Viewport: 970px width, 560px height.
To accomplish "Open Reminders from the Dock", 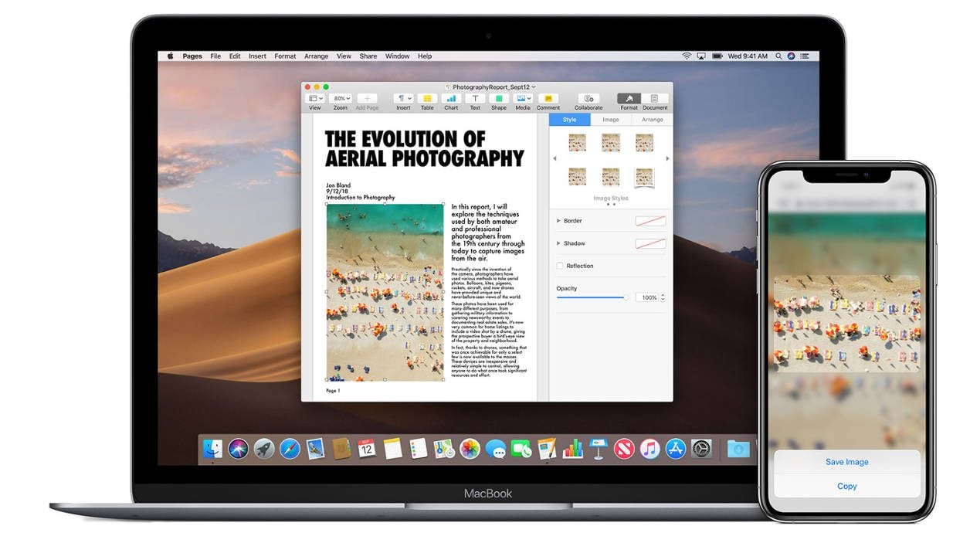I will (419, 448).
